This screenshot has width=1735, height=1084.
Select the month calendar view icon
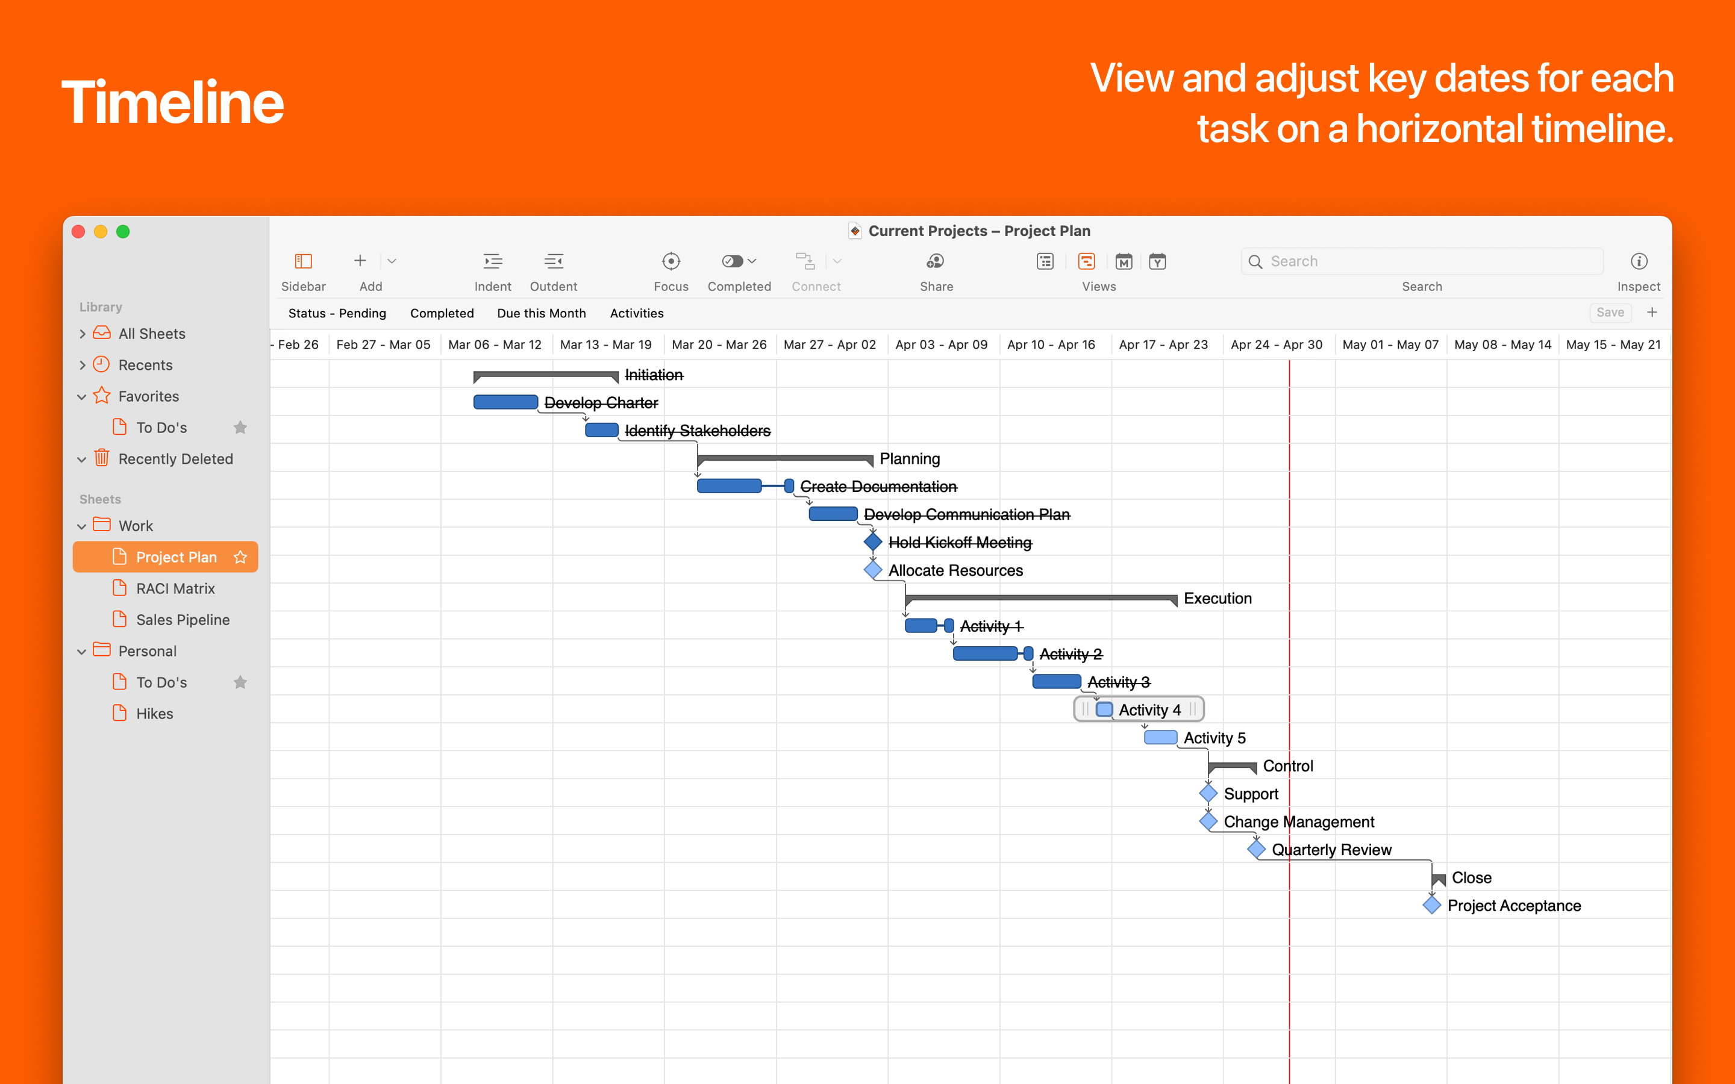click(1124, 262)
